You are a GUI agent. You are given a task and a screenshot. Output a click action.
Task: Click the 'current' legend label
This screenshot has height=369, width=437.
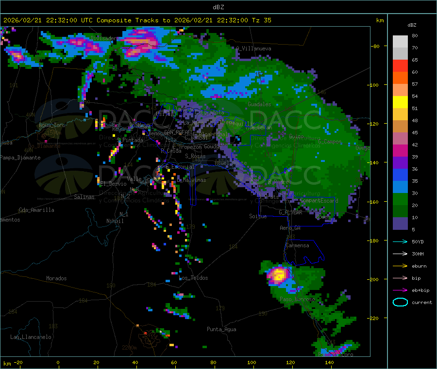click(x=421, y=302)
